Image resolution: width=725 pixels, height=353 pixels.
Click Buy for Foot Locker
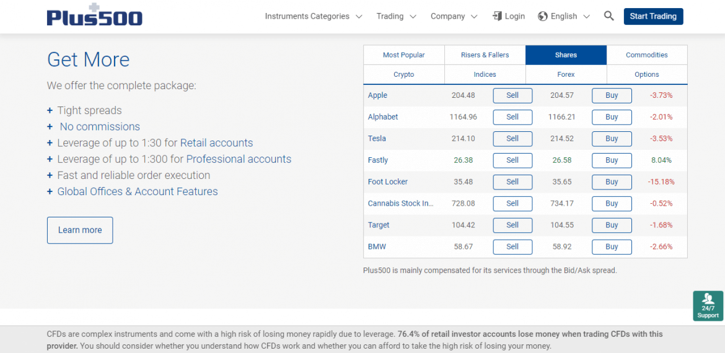[x=612, y=182]
